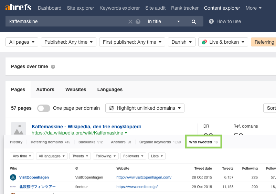276x194 pixels.
Task: Sort by Tweets column header
Action: pyautogui.click(x=228, y=168)
